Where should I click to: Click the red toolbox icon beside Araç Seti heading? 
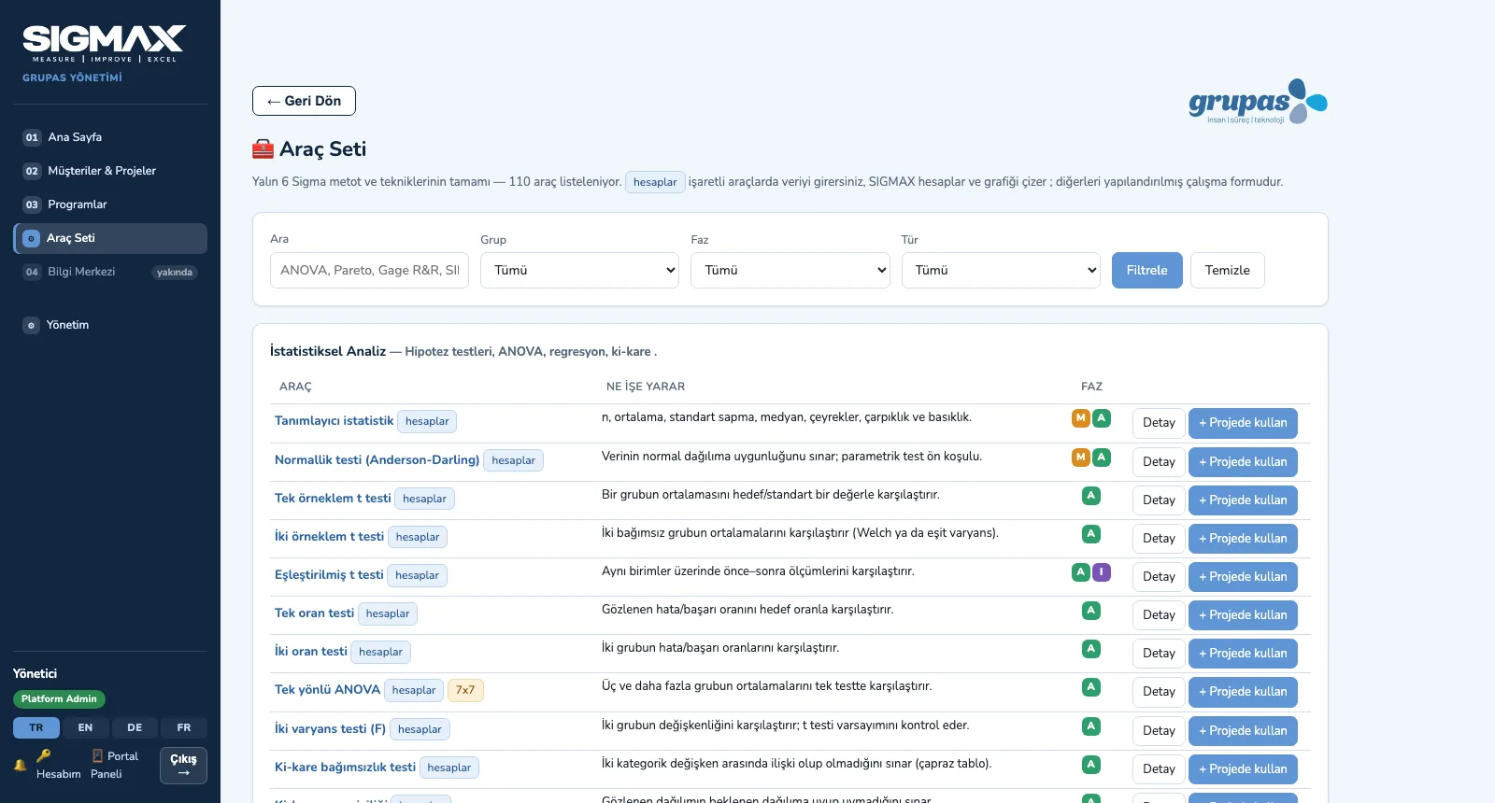click(263, 149)
